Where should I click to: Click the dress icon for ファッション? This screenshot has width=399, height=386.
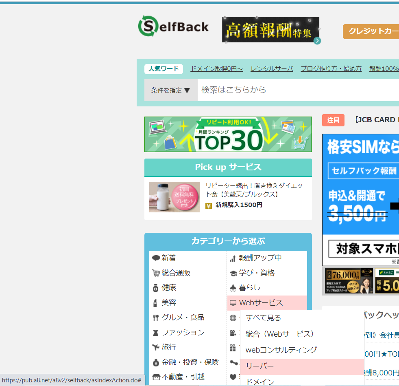pyautogui.click(x=155, y=333)
